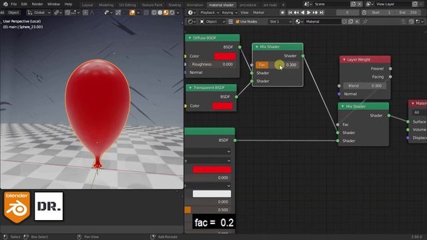Image resolution: width=427 pixels, height=240 pixels.
Task: Toggle preview range clock icon
Action: [364, 13]
